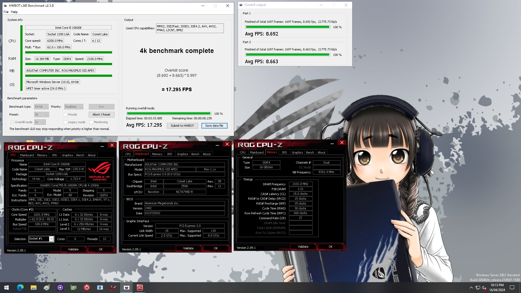Click the greyed Run button
The height and width of the screenshot is (293, 521).
coord(101,107)
